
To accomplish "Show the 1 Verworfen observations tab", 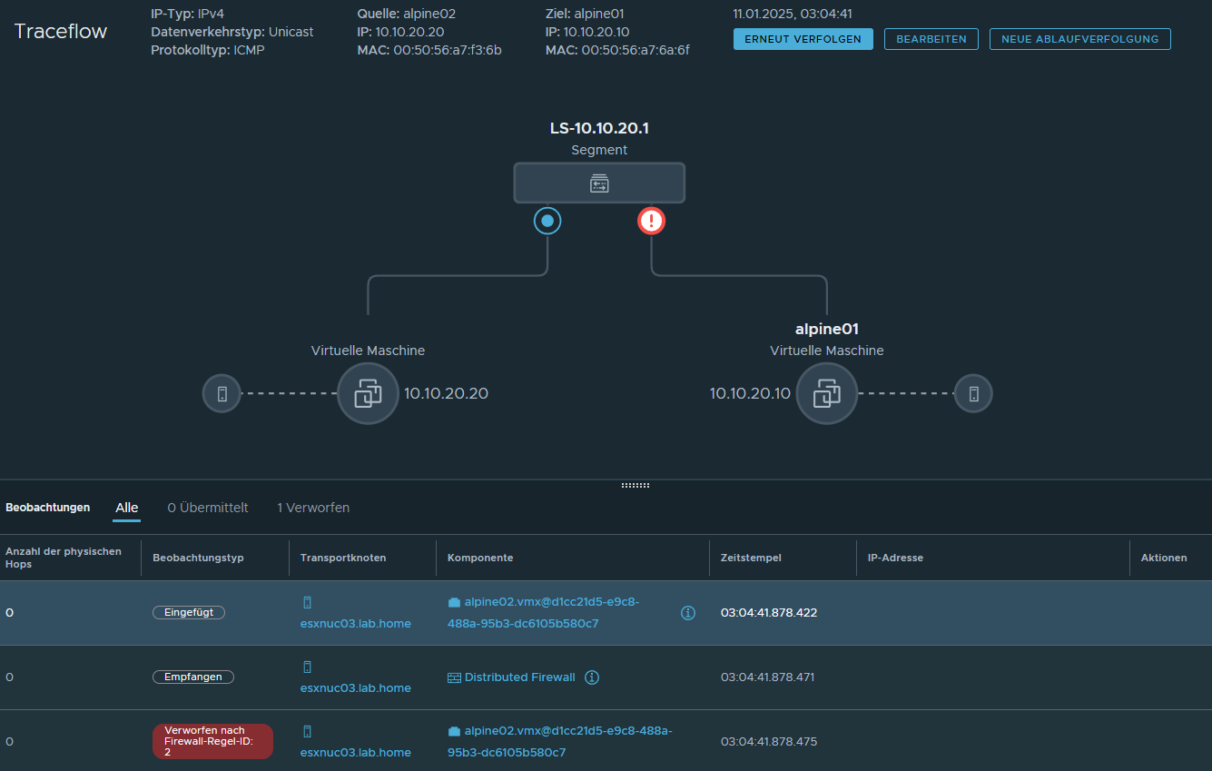I will pyautogui.click(x=313, y=508).
